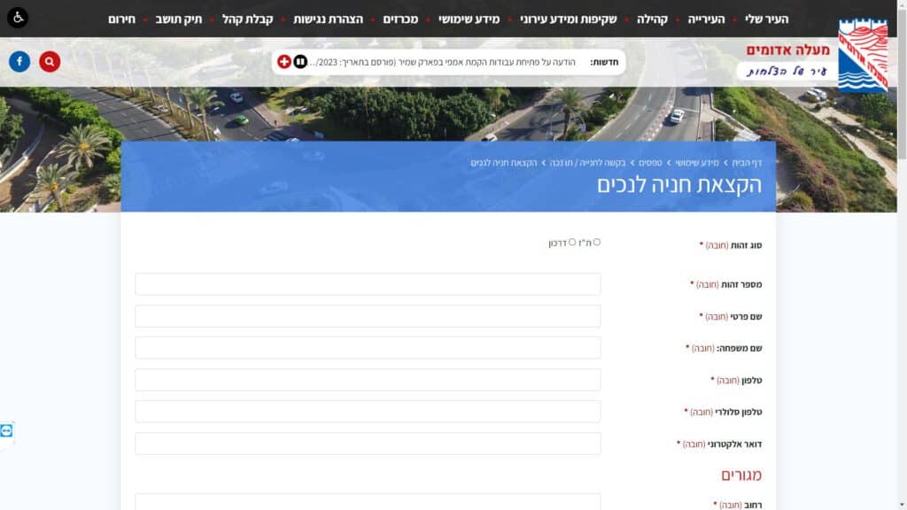The image size is (907, 510).
Task: Click the דואר אלקטרוני input field
Action: [x=368, y=444]
